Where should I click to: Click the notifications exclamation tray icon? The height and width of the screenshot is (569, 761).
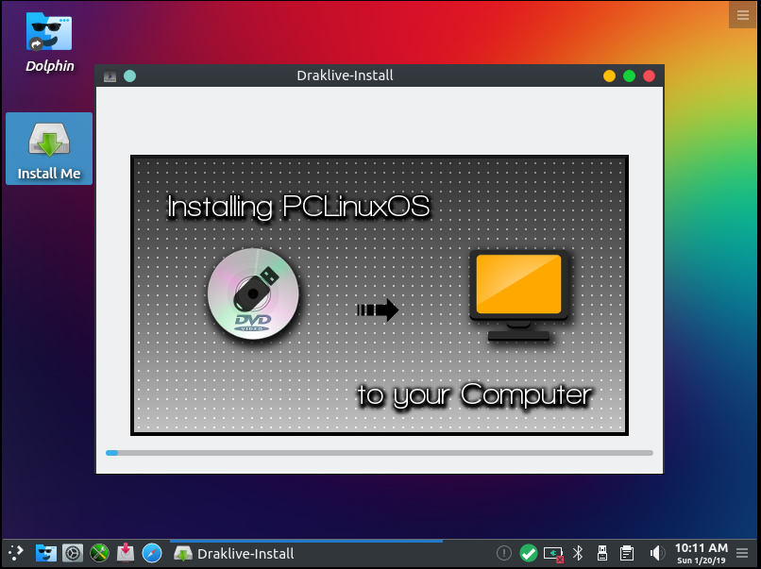pyautogui.click(x=504, y=553)
